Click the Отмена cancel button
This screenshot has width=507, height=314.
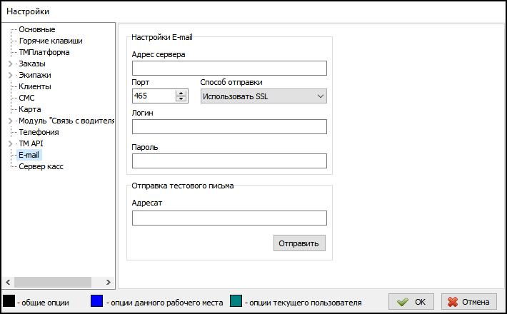click(469, 302)
